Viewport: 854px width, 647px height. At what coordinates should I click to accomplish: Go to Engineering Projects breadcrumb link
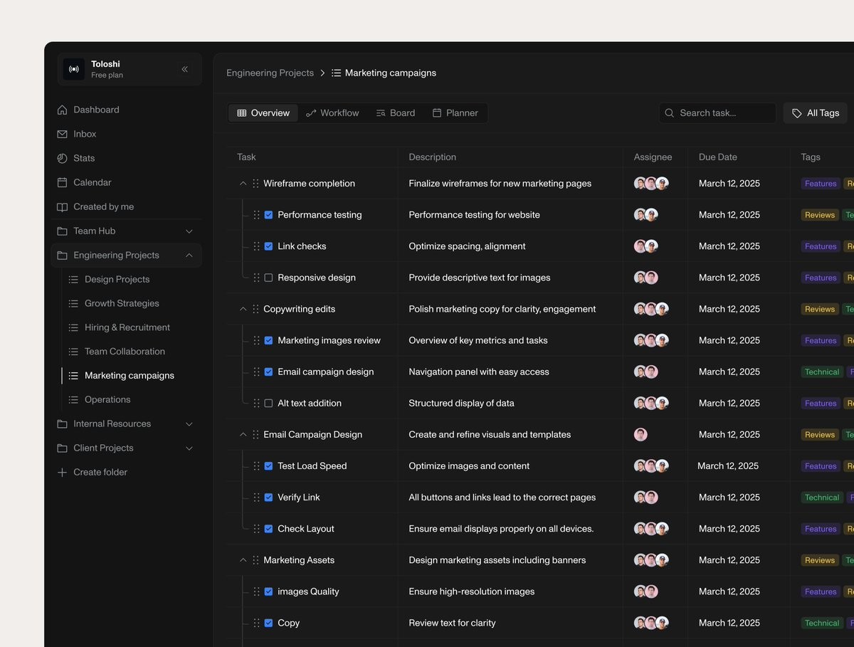270,73
